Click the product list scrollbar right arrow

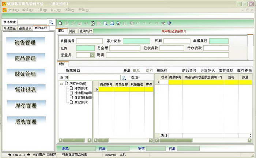[151, 140]
